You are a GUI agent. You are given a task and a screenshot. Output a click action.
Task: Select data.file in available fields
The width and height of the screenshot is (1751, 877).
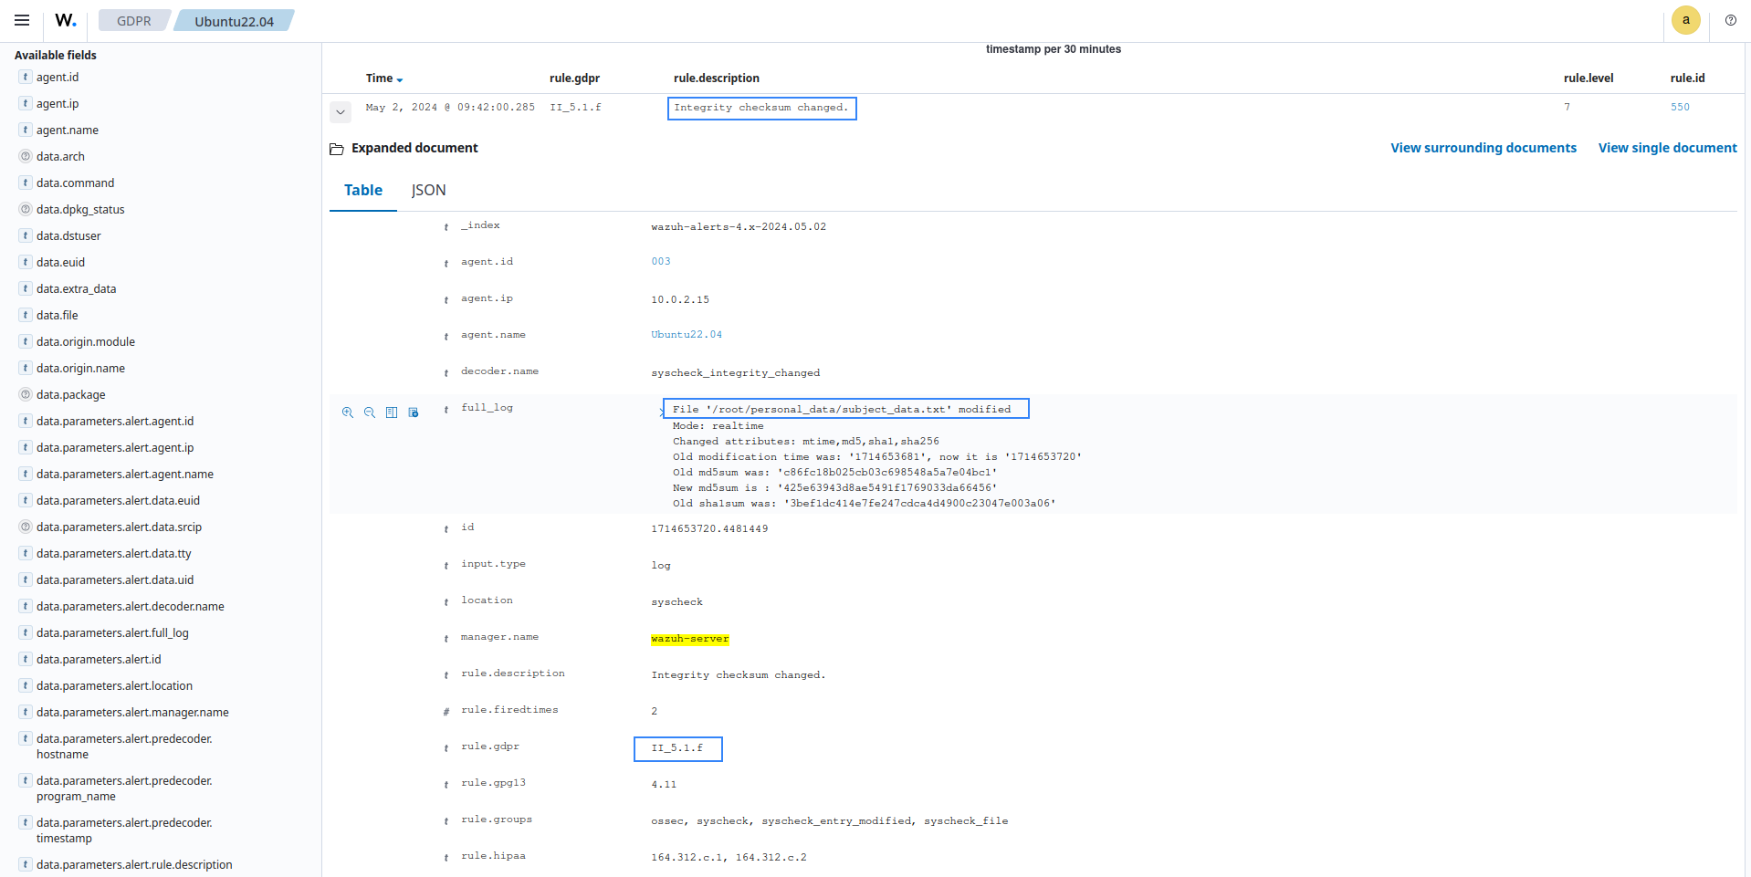coord(58,315)
